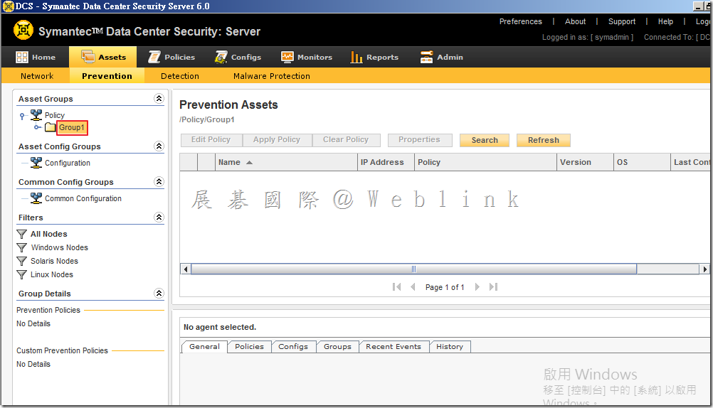Go to next page of results
The height and width of the screenshot is (408, 713).
click(477, 286)
